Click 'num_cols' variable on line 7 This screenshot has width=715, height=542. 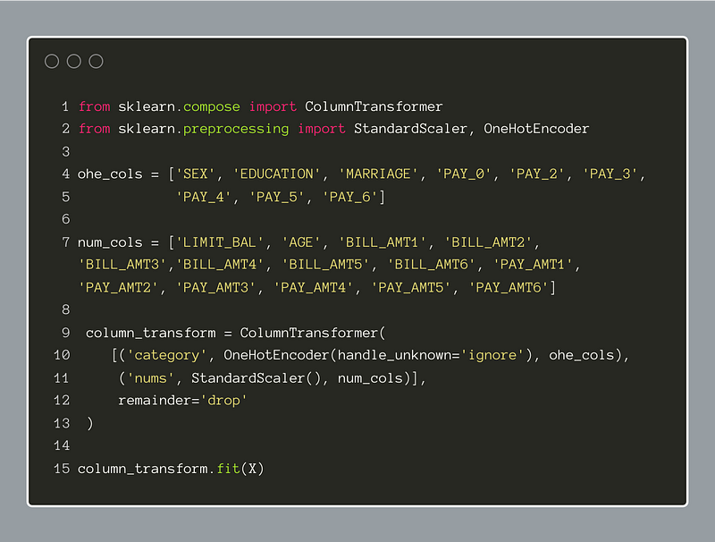pyautogui.click(x=110, y=242)
